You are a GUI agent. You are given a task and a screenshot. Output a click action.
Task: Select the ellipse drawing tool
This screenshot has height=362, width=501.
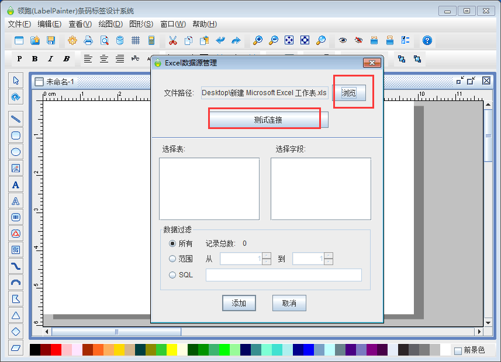point(16,152)
